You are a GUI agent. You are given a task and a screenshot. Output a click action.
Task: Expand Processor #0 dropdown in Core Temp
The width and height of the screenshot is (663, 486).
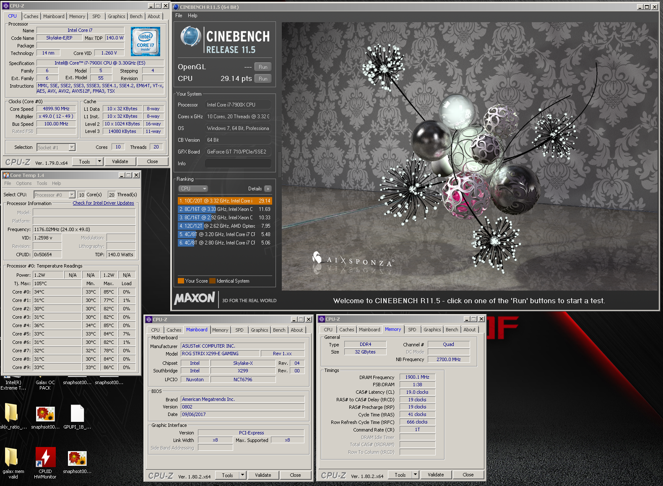coord(72,195)
